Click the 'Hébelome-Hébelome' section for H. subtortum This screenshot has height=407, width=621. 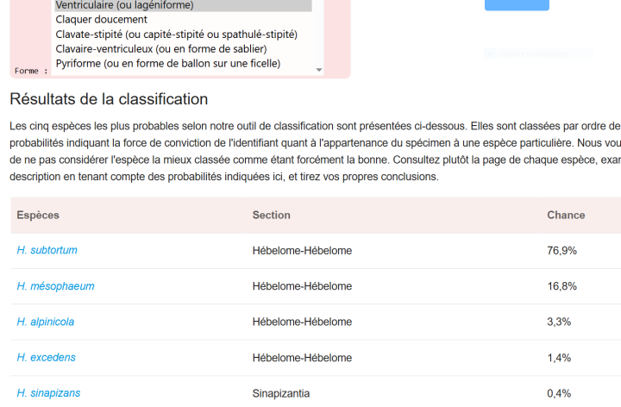point(302,250)
